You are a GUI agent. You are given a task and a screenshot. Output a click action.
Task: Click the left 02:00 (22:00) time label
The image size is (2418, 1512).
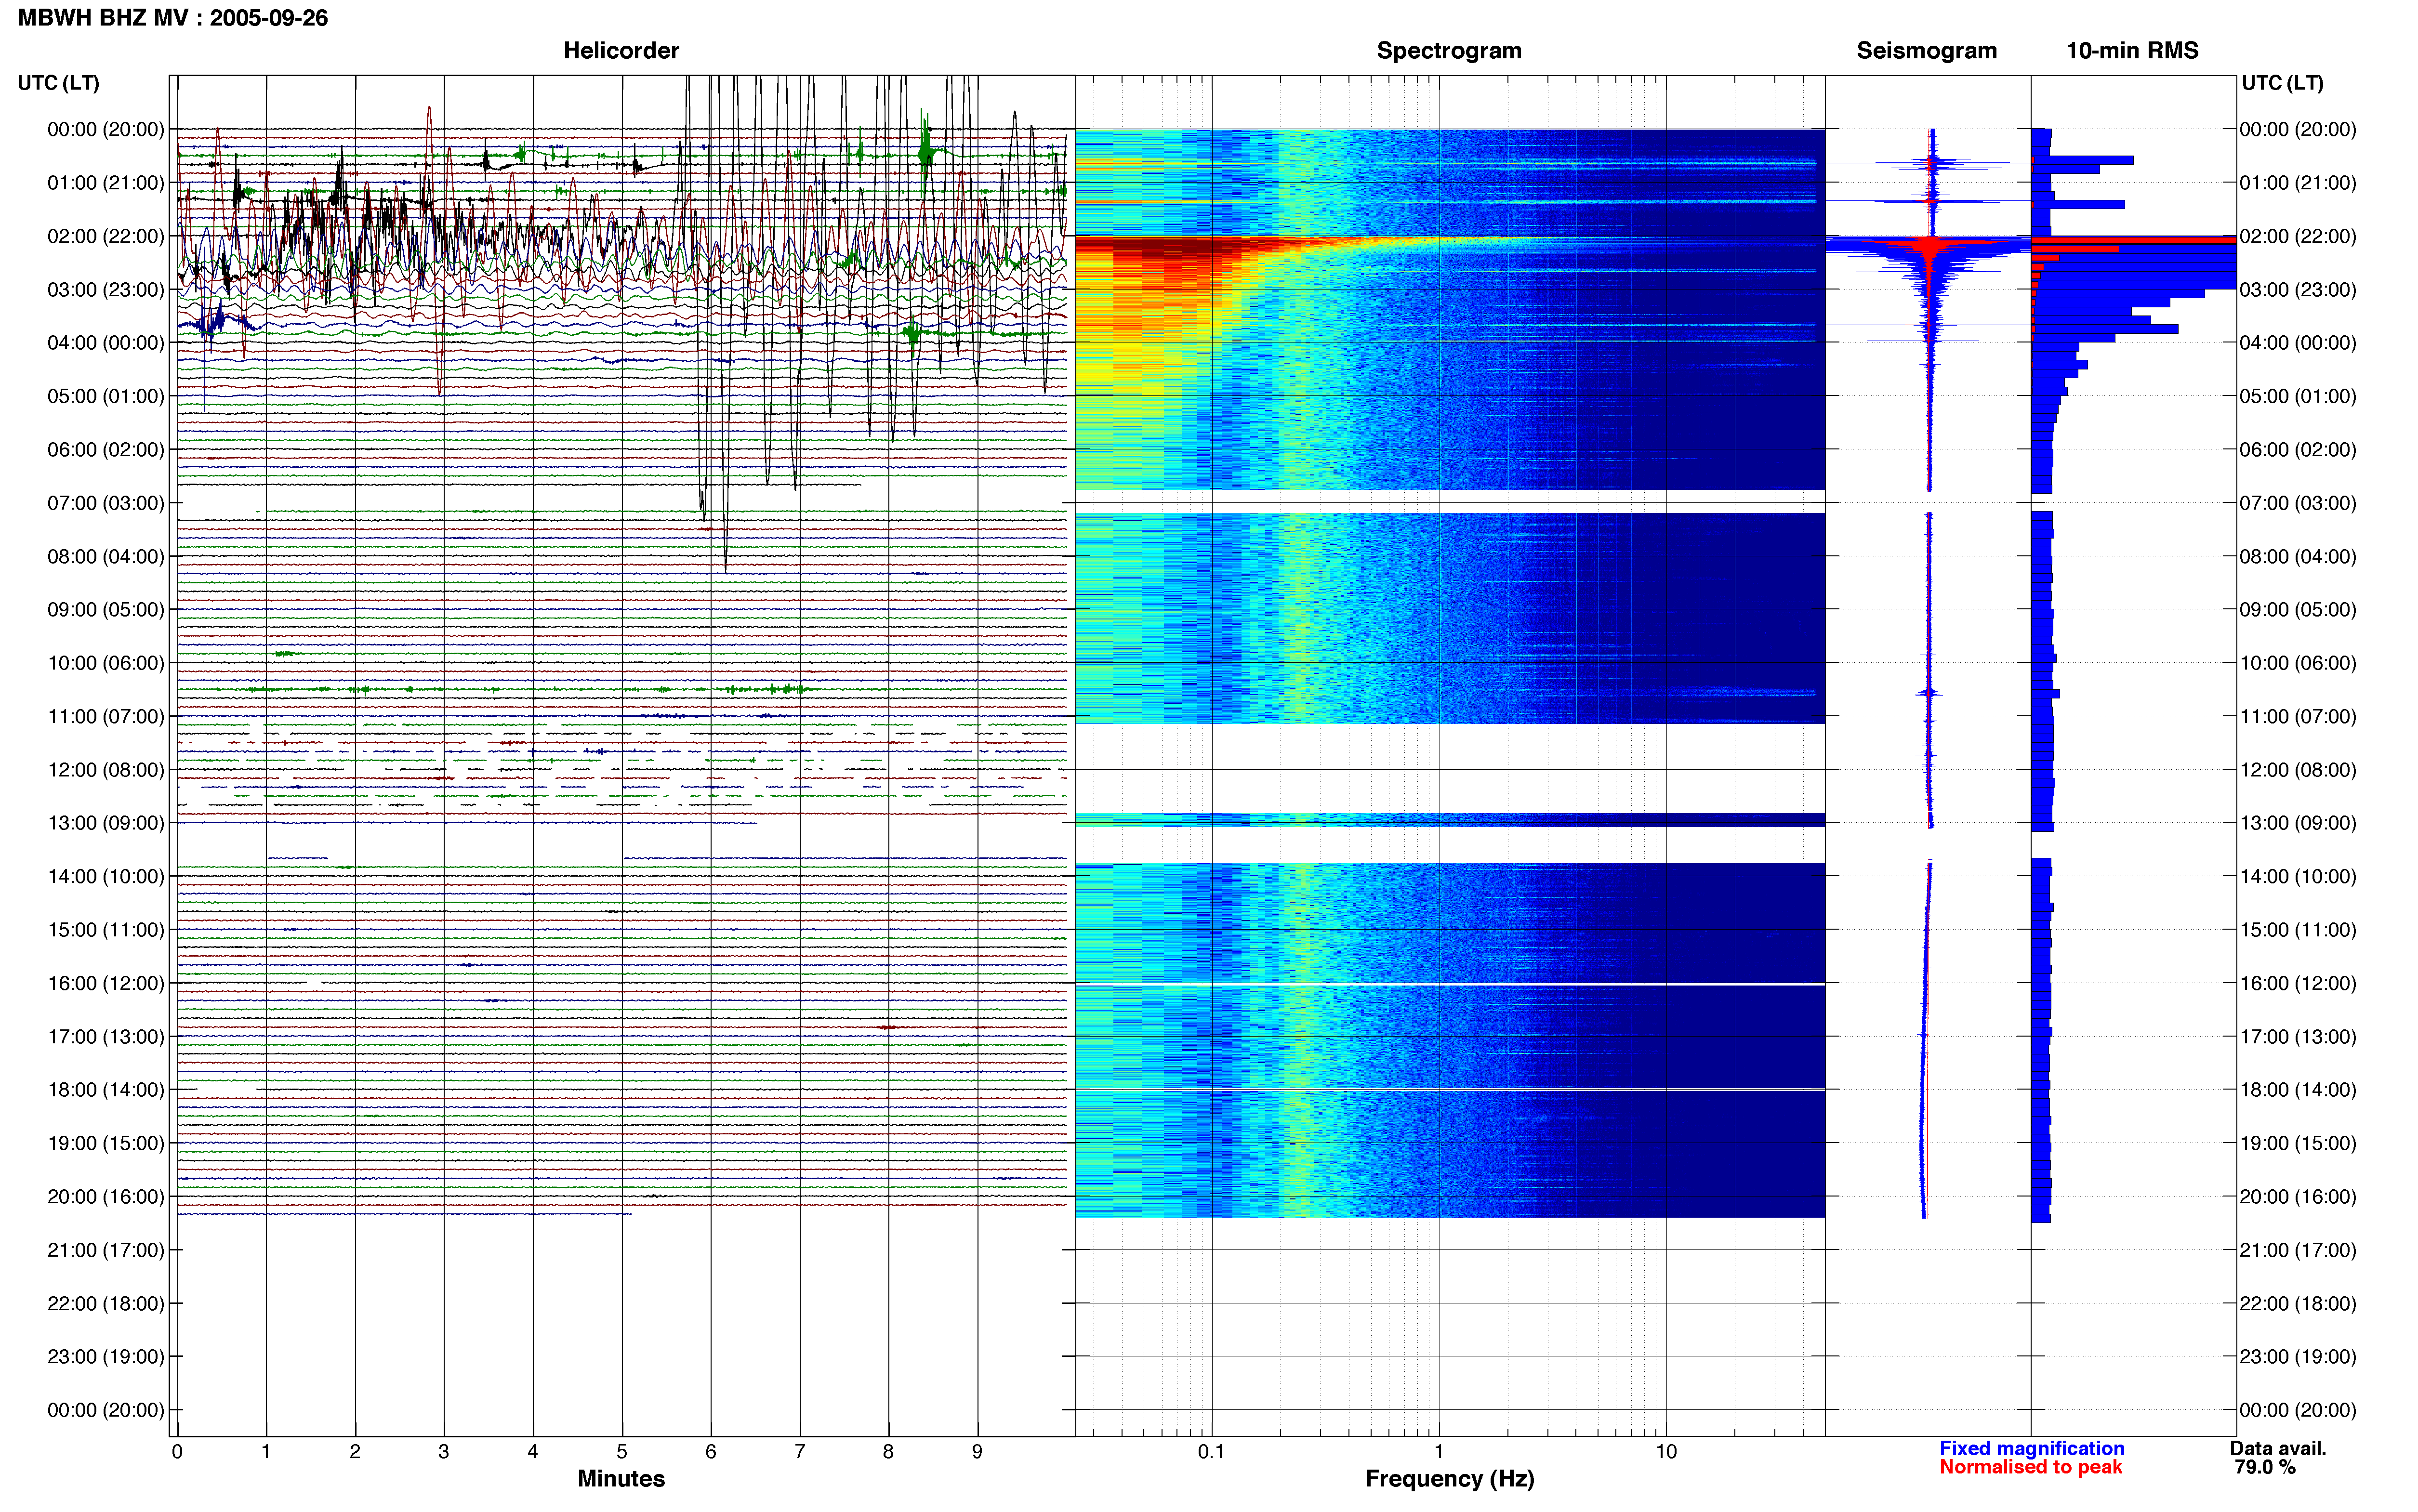(105, 236)
